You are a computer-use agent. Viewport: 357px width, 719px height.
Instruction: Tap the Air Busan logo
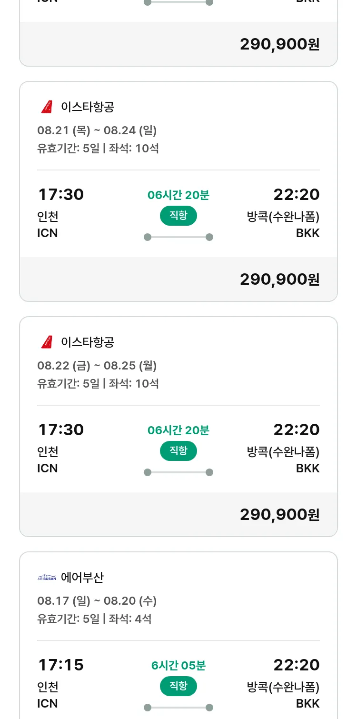(47, 578)
